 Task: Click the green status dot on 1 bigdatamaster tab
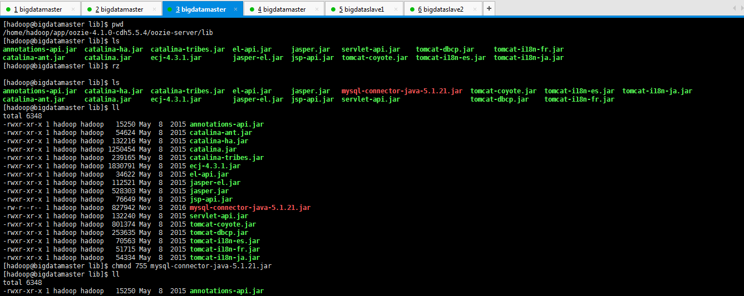pyautogui.click(x=8, y=9)
